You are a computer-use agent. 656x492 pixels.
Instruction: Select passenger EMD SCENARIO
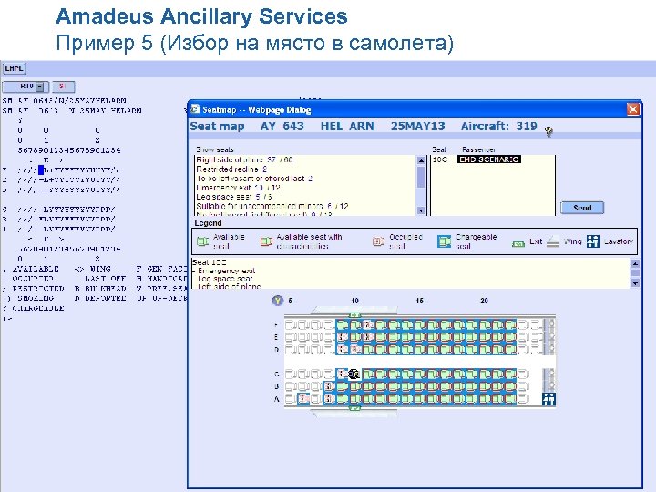pyautogui.click(x=489, y=159)
